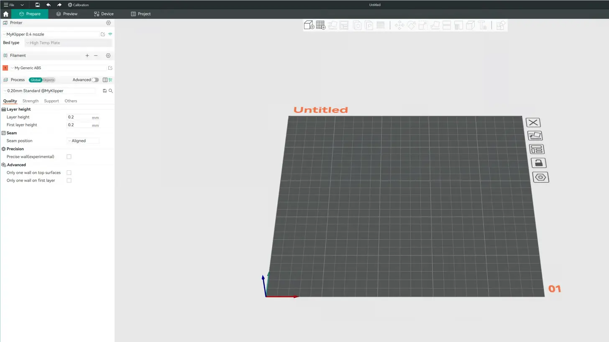
Task: Click the Add plate grid icon
Action: coord(321,25)
